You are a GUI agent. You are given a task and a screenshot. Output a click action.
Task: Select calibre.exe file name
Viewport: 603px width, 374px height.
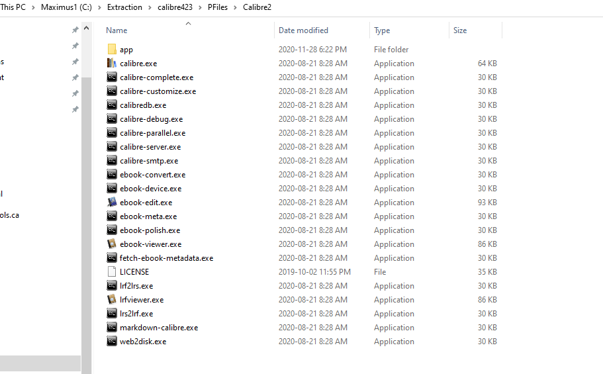point(138,64)
